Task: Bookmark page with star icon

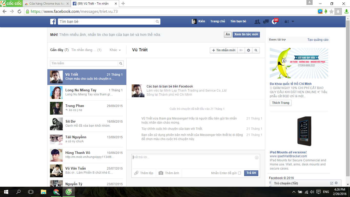Action: point(332,12)
